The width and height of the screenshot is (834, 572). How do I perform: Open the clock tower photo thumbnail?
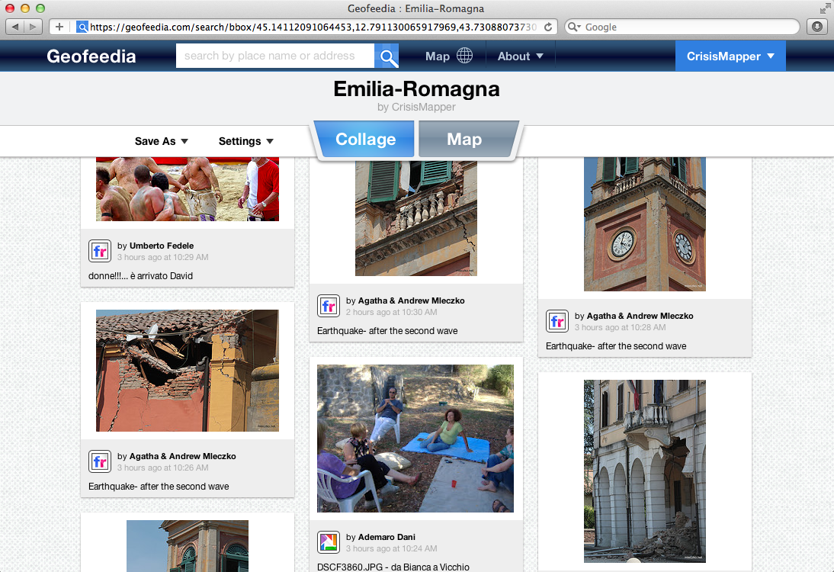(644, 223)
